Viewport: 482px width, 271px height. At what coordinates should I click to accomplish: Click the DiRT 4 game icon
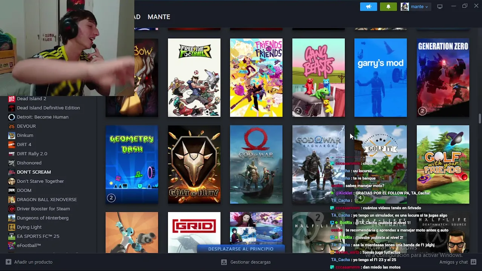click(12, 145)
